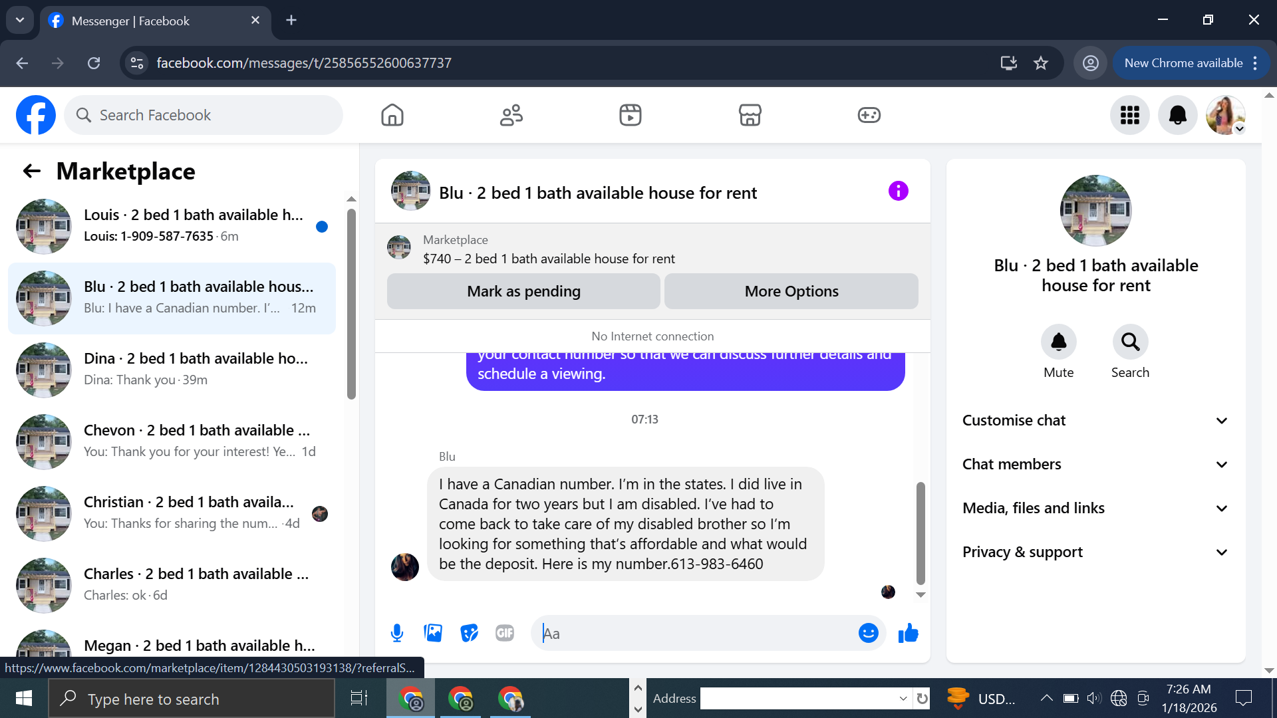Expand Chat members section
Image resolution: width=1277 pixels, height=718 pixels.
tap(1095, 465)
